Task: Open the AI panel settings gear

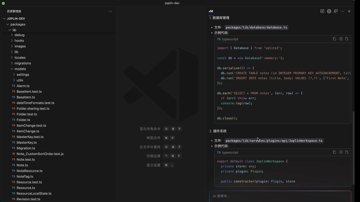Action: (x=329, y=11)
